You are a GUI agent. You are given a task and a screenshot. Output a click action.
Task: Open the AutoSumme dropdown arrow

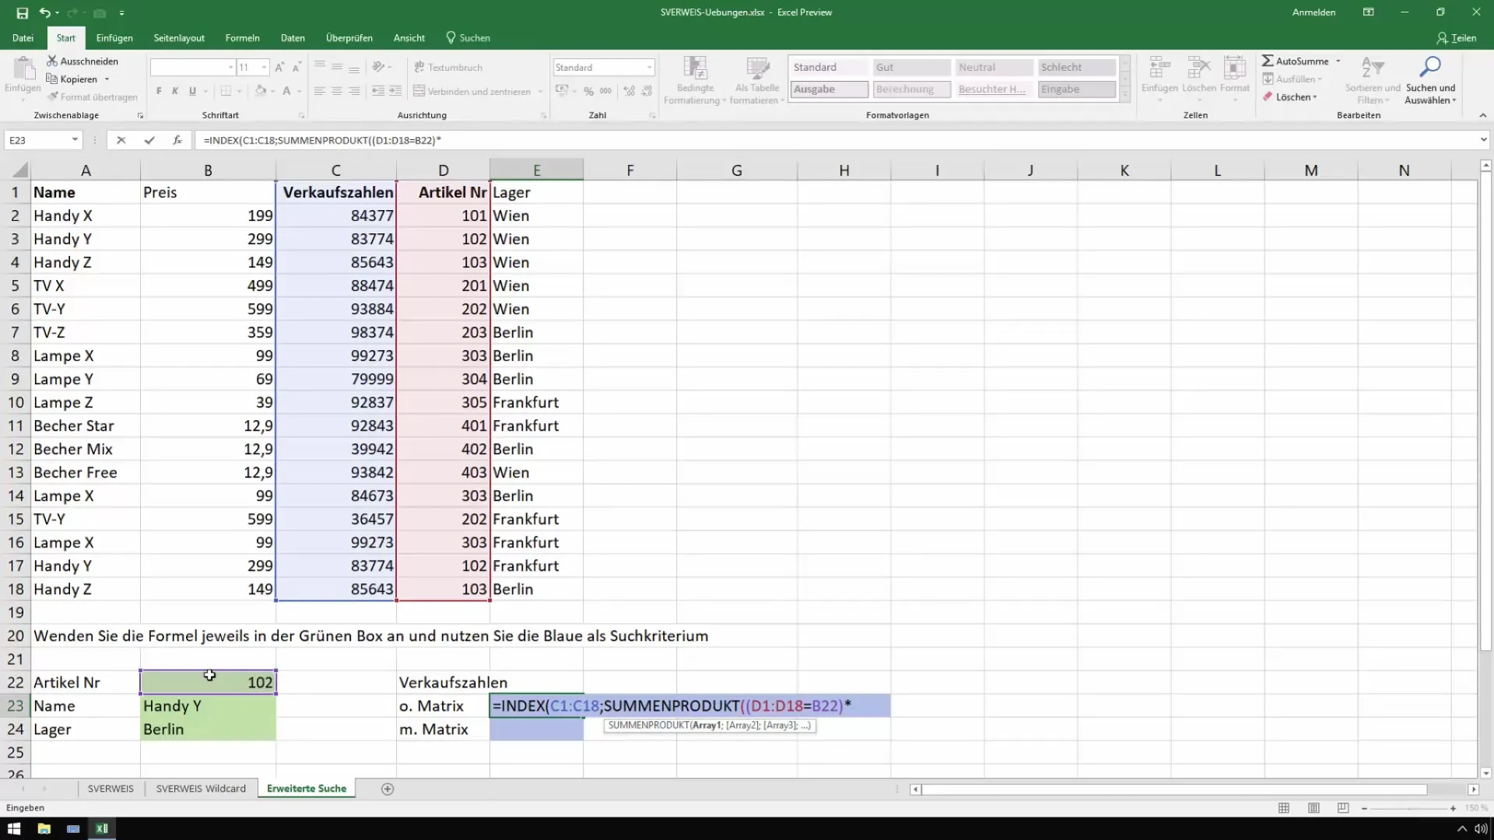(1338, 61)
